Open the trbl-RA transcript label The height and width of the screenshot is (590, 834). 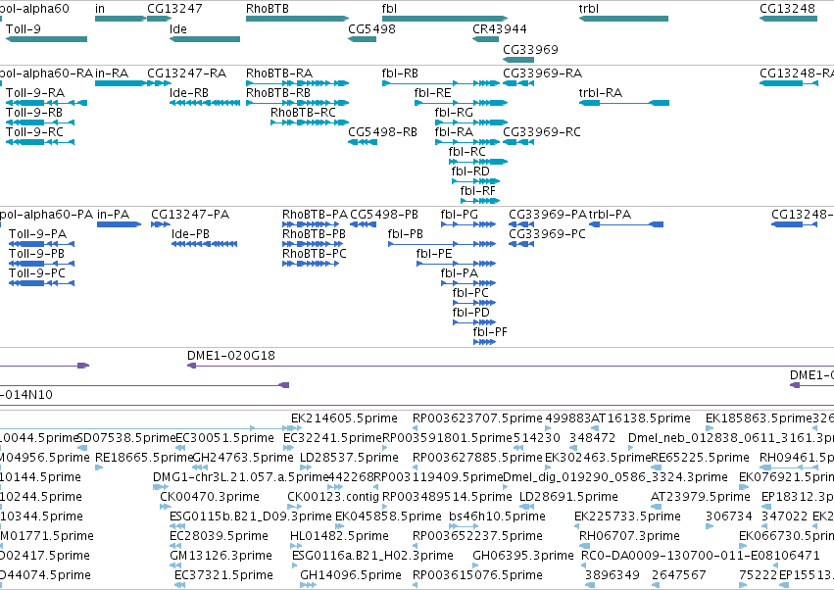601,92
